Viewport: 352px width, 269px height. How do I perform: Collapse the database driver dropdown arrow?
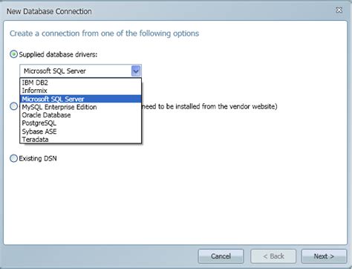136,71
